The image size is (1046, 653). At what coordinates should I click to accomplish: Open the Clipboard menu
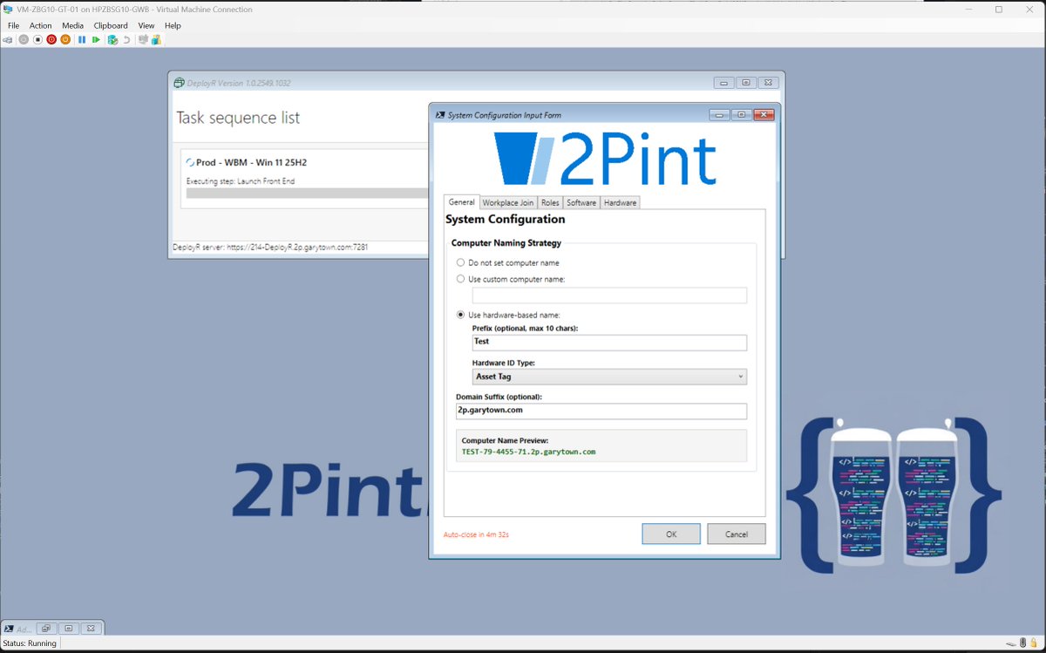pos(111,25)
